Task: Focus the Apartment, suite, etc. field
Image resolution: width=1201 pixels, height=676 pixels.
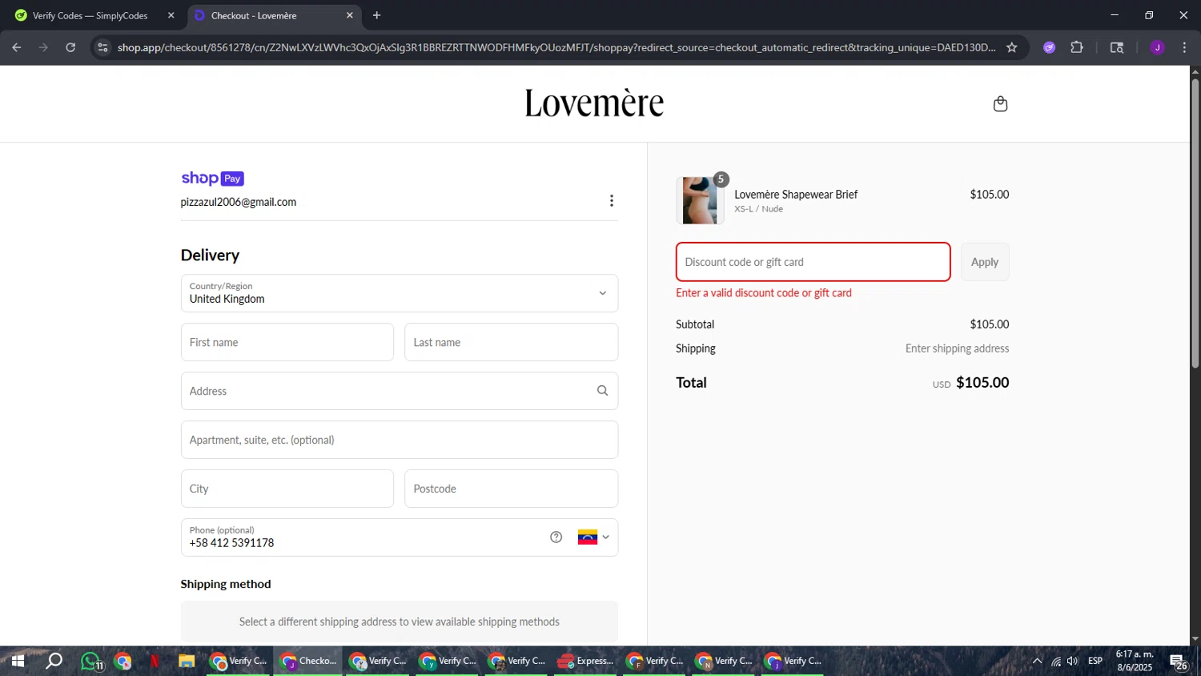Action: pos(400,440)
